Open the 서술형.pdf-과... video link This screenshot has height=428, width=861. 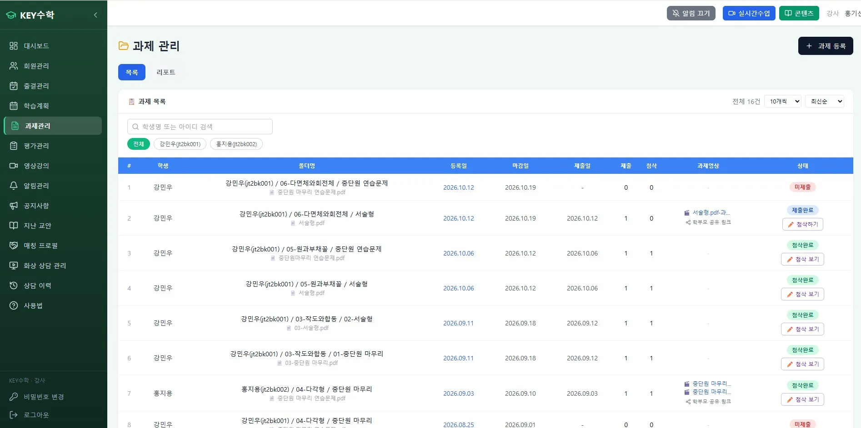click(x=707, y=212)
